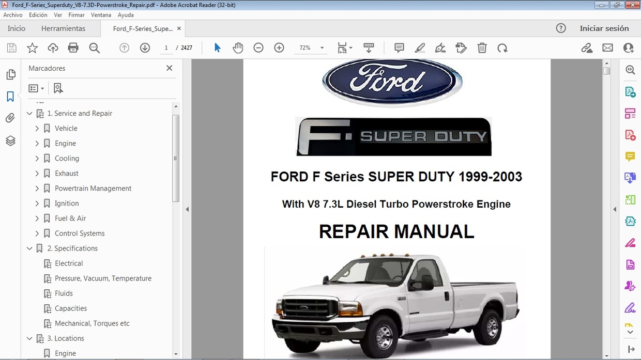Enable continuous scrolling page display

coord(369,48)
